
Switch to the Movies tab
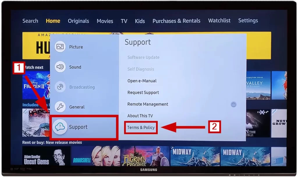click(105, 21)
